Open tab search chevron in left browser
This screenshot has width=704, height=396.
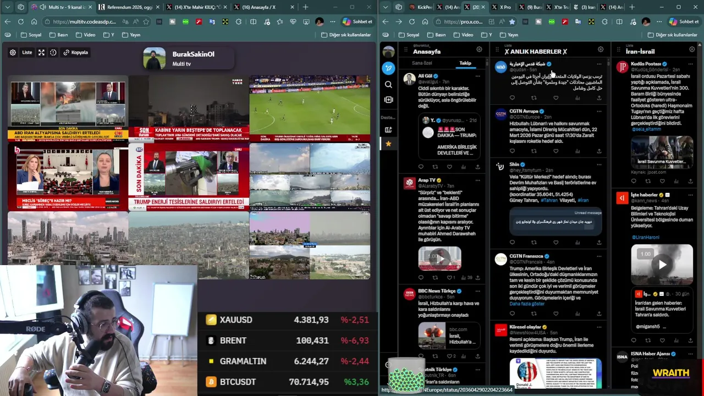(7, 7)
